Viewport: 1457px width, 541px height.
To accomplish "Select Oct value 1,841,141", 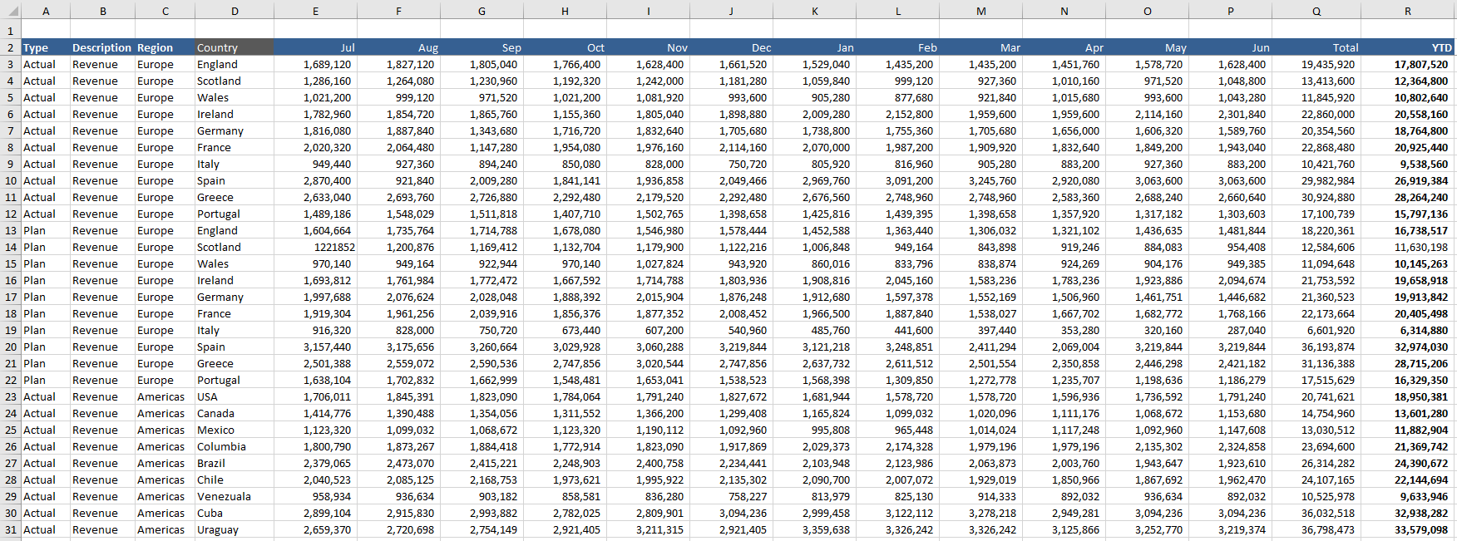I will (x=565, y=180).
